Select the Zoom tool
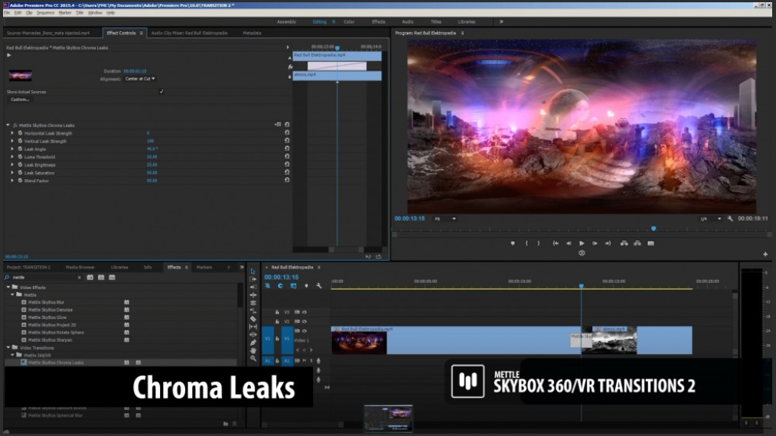Viewport: 776px width, 436px height. [253, 358]
